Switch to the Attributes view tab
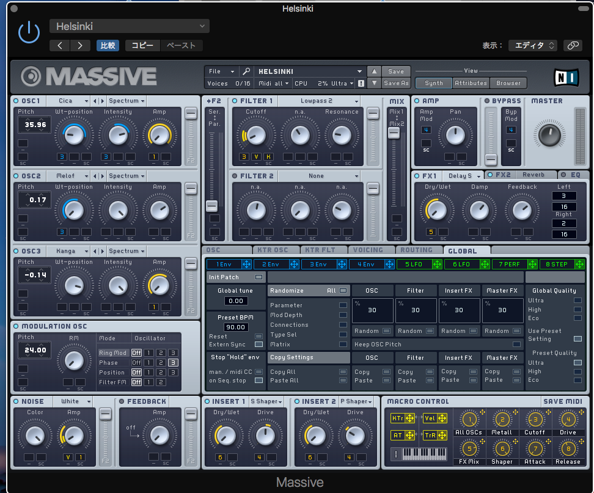The width and height of the screenshot is (594, 493). (x=471, y=83)
